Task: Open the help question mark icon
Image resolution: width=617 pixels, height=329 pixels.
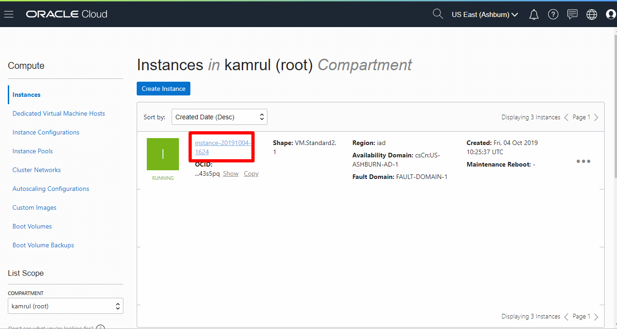Action: (x=553, y=15)
